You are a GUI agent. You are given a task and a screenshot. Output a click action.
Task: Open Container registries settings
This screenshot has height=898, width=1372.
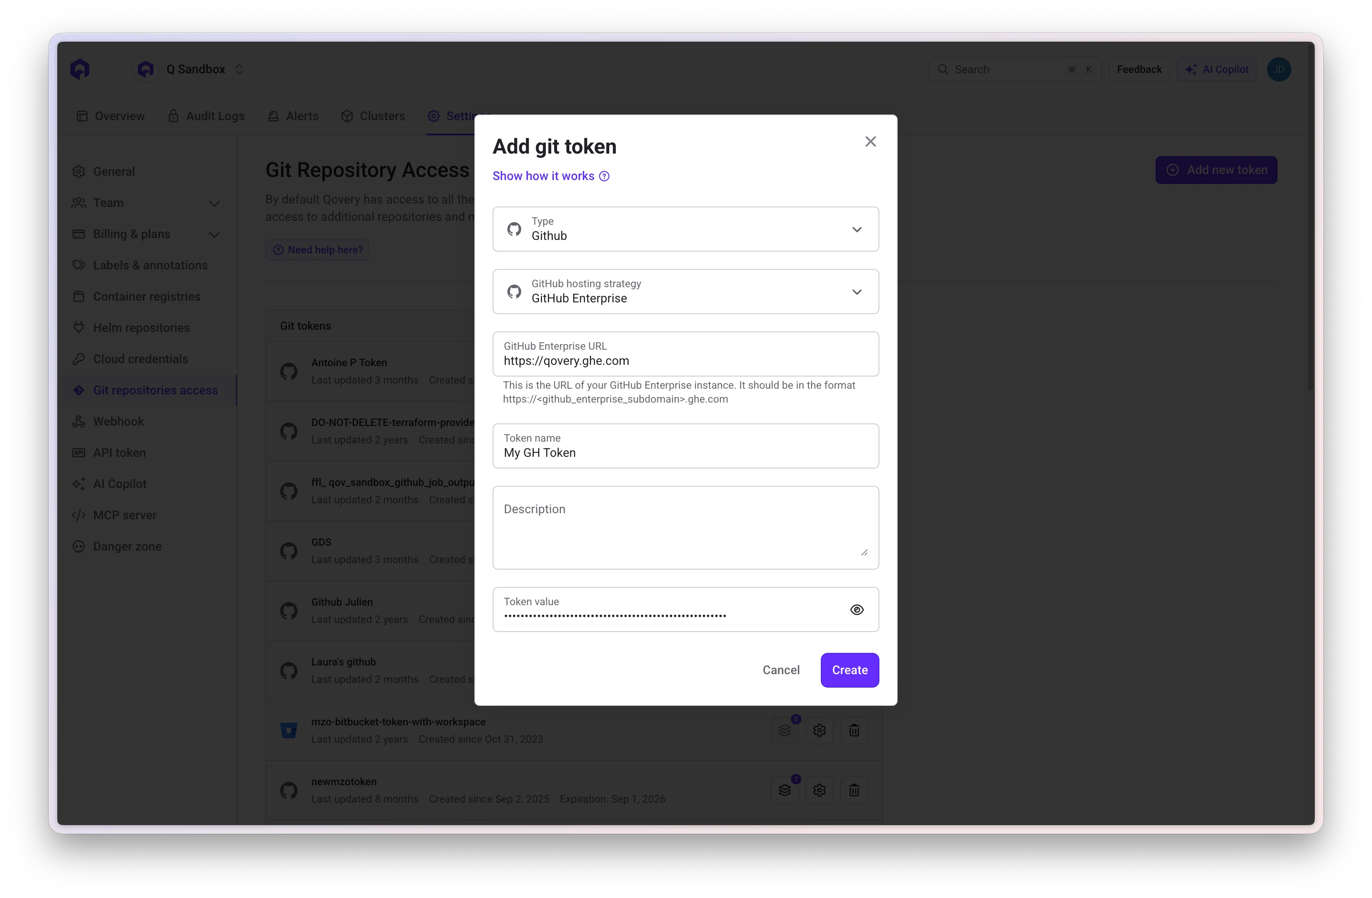[x=147, y=296]
